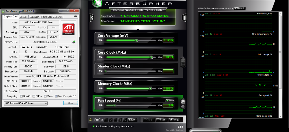Click the Link clocks icon beside Core Clock
289x132 pixels.
[x=182, y=61]
